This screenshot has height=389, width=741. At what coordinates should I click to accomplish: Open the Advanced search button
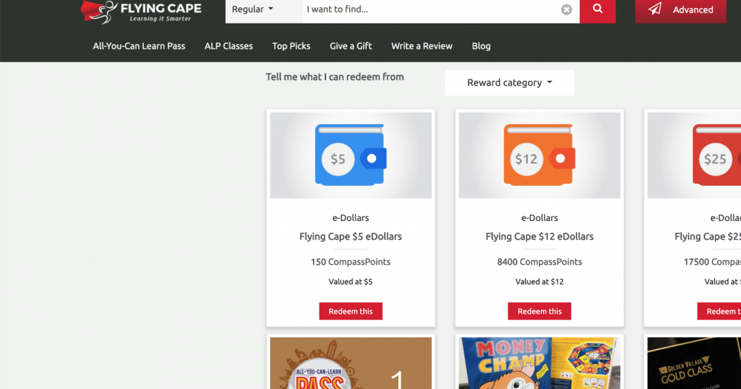tap(680, 10)
